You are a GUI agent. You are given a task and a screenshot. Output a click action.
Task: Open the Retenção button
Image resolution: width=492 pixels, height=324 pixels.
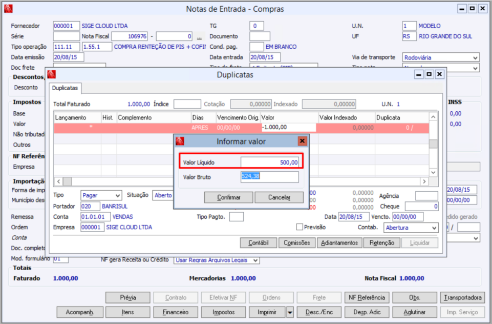tap(381, 243)
